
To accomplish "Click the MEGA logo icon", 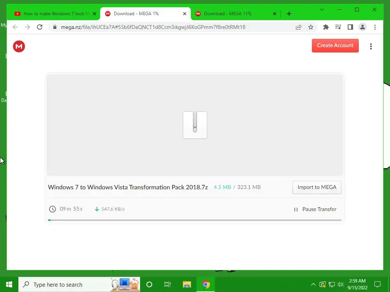I will [x=19, y=46].
